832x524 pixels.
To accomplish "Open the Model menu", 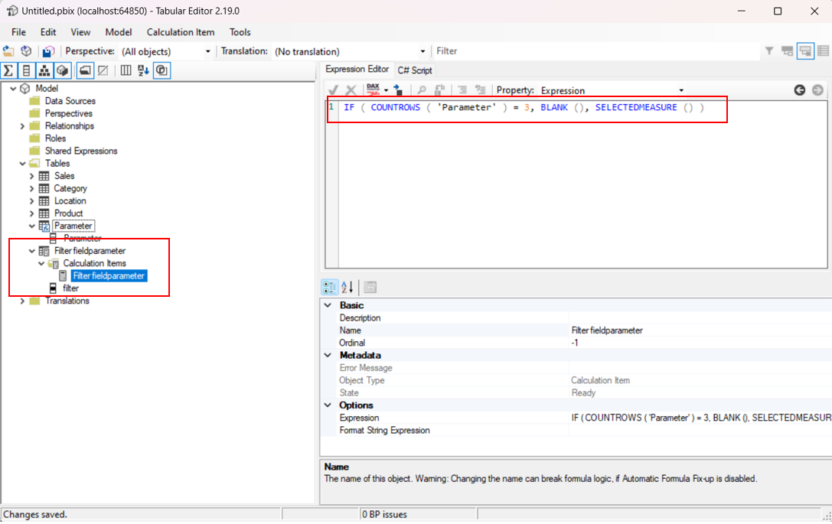I will click(x=119, y=32).
